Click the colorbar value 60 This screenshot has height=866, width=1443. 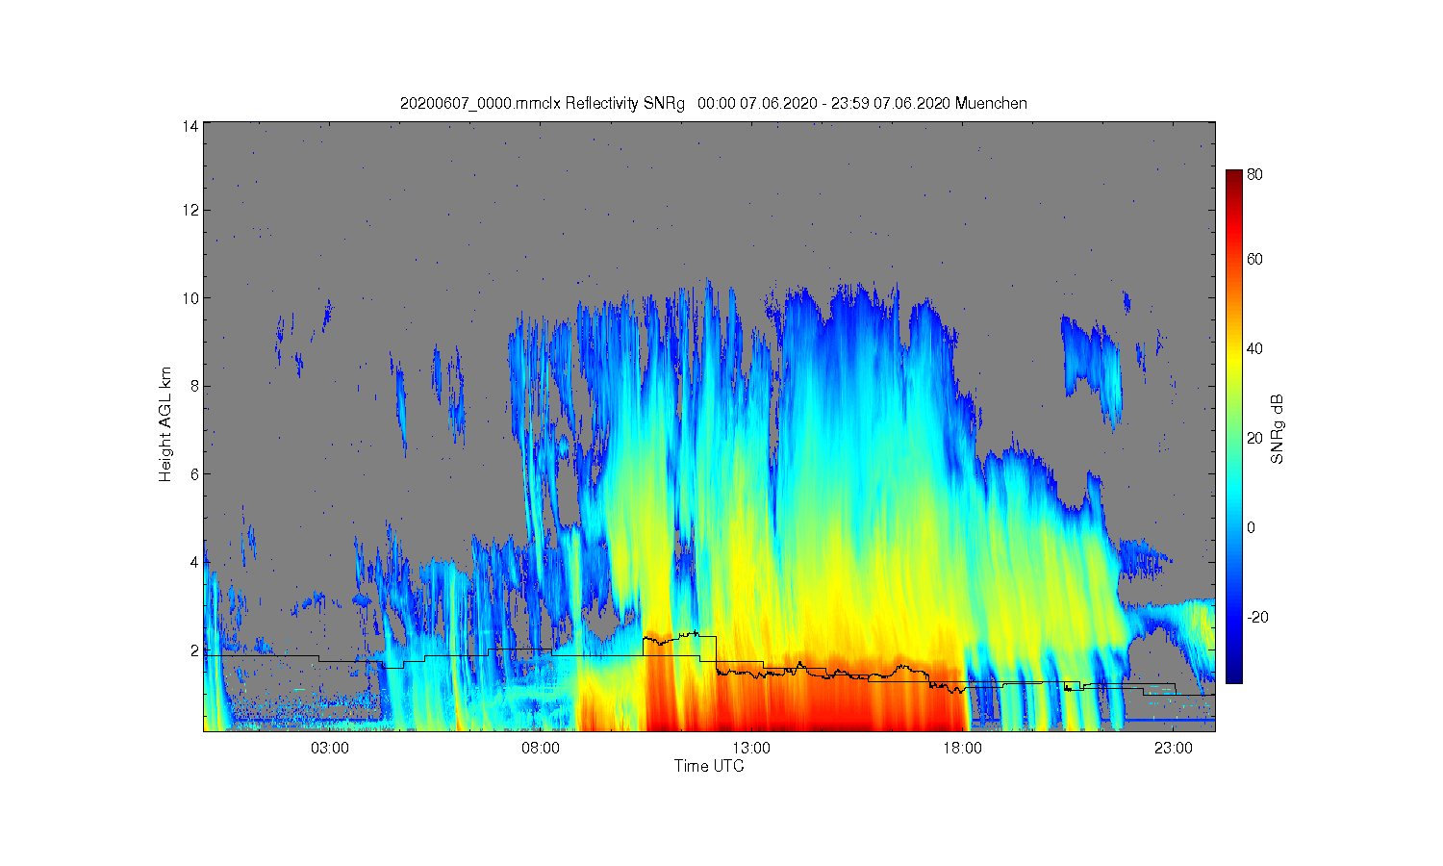point(1254,259)
